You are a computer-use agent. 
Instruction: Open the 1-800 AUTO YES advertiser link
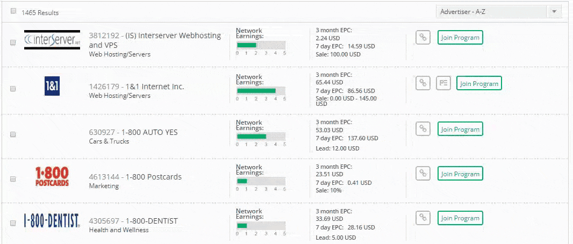[x=149, y=132]
